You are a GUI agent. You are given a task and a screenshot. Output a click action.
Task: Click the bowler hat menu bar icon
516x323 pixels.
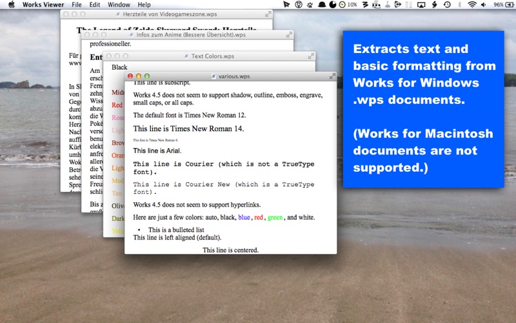coord(321,5)
